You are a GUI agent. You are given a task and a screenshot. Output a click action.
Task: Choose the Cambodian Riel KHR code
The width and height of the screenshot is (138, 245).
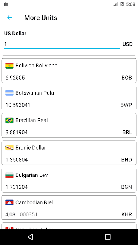(x=127, y=214)
